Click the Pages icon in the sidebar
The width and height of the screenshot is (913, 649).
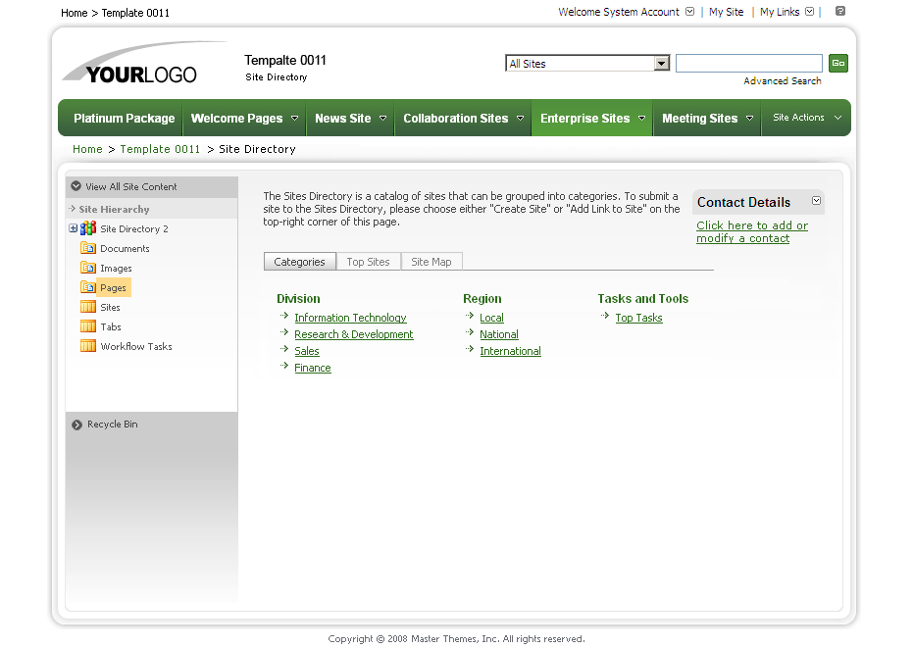point(87,287)
